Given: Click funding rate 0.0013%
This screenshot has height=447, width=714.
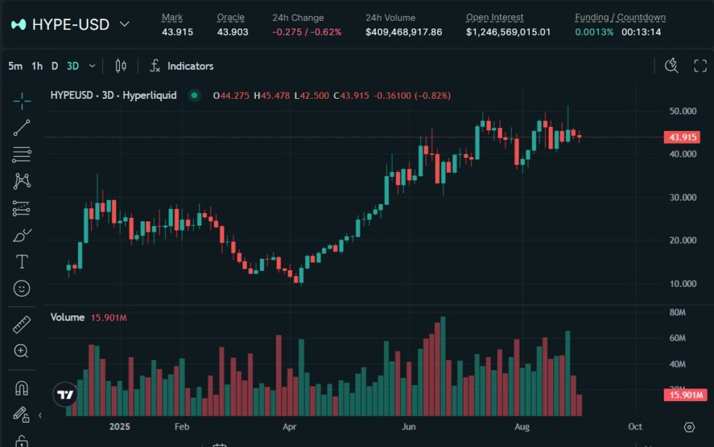Looking at the screenshot, I should point(594,32).
